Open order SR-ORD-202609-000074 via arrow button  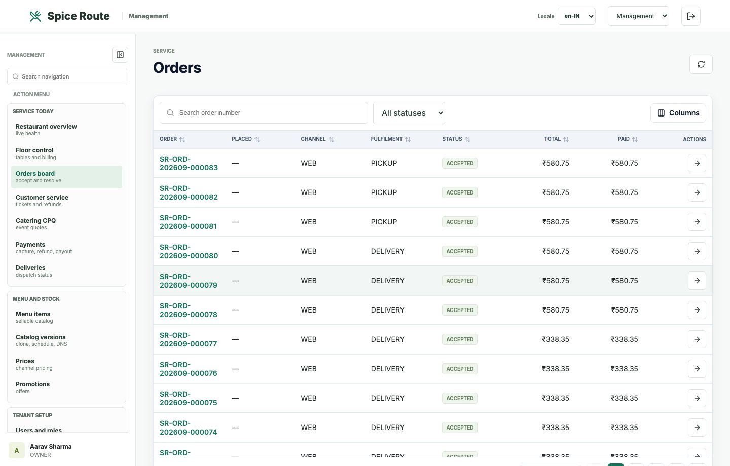click(x=697, y=428)
